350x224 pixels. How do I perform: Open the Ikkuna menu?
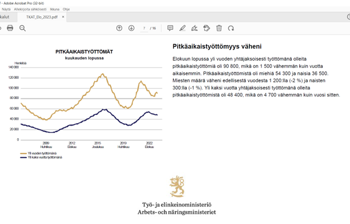[54, 10]
